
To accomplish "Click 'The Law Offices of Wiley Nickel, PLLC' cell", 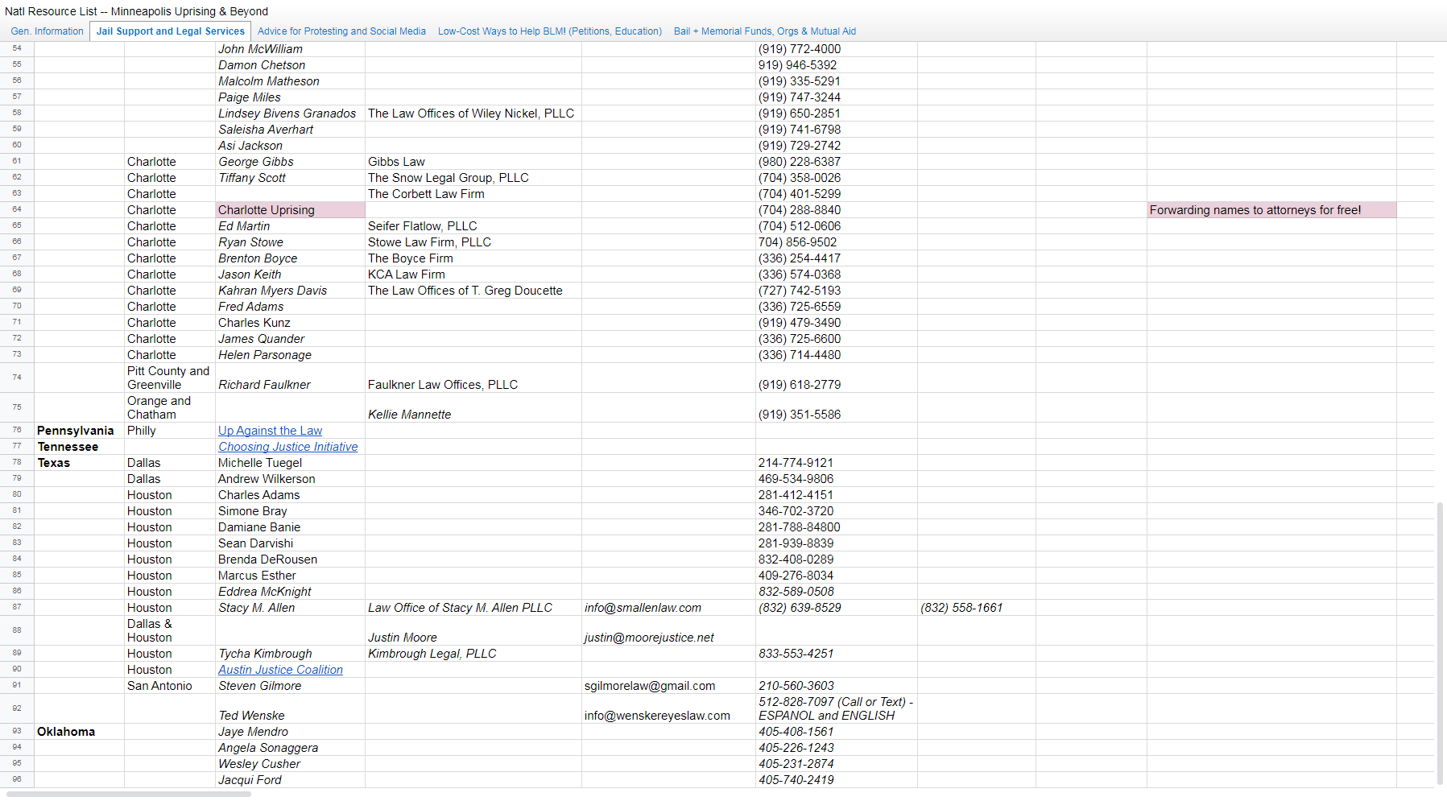I will (473, 114).
